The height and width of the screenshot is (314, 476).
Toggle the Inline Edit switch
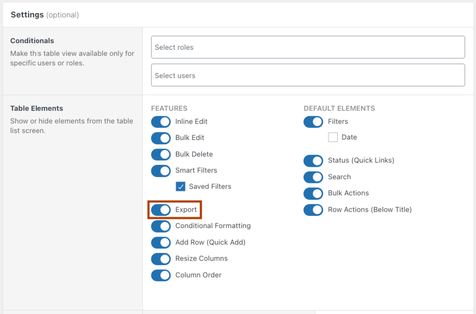[x=161, y=122]
